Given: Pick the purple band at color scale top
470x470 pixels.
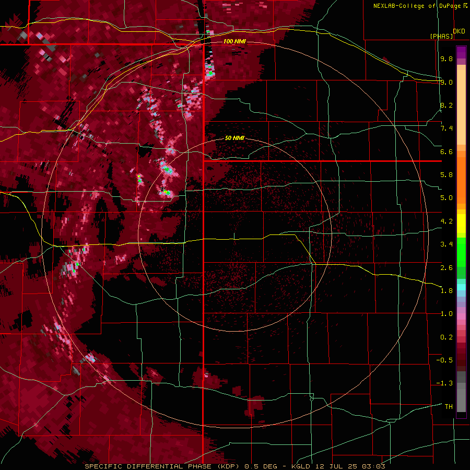Looking at the screenshot, I should click(461, 52).
